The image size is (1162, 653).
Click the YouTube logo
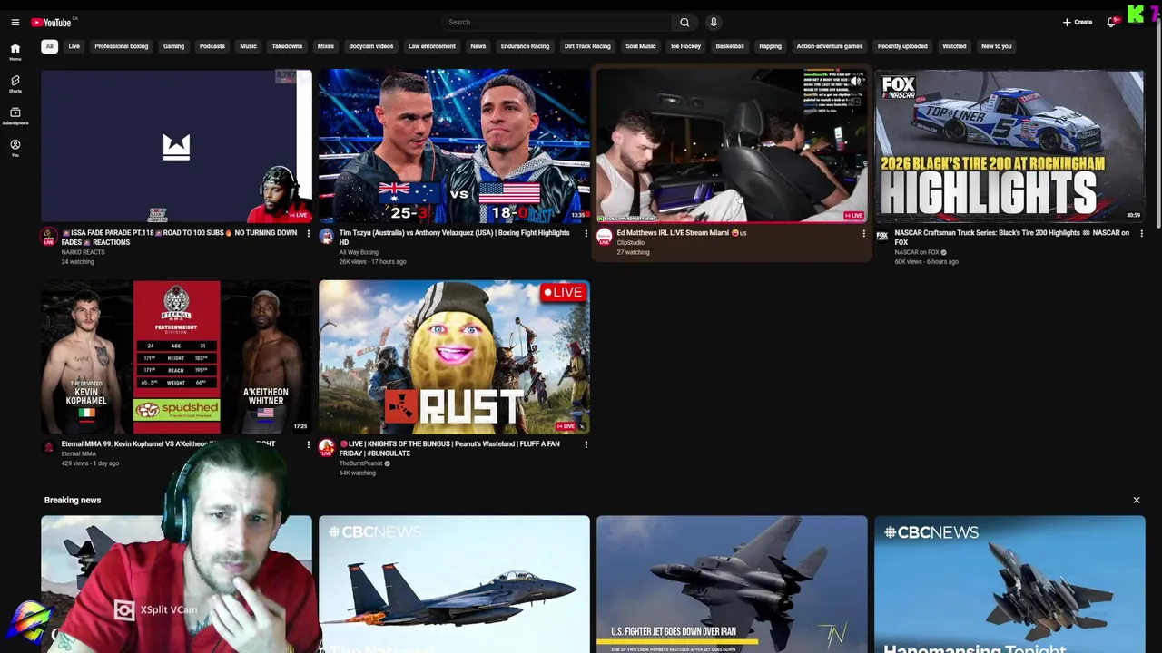pos(53,22)
